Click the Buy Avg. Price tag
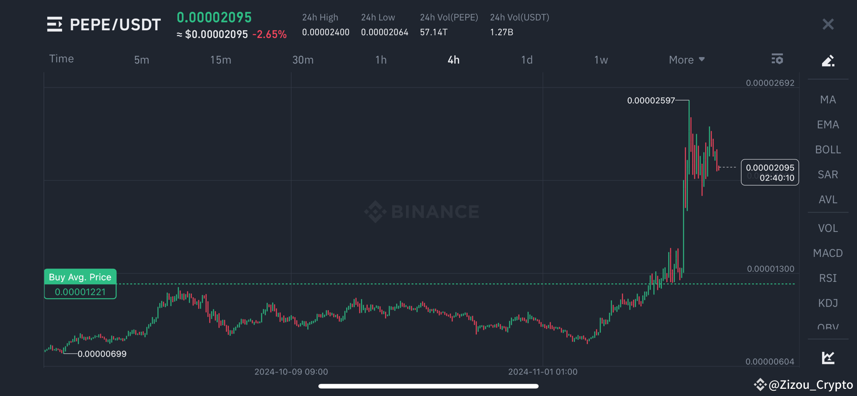The width and height of the screenshot is (857, 396). tap(80, 276)
